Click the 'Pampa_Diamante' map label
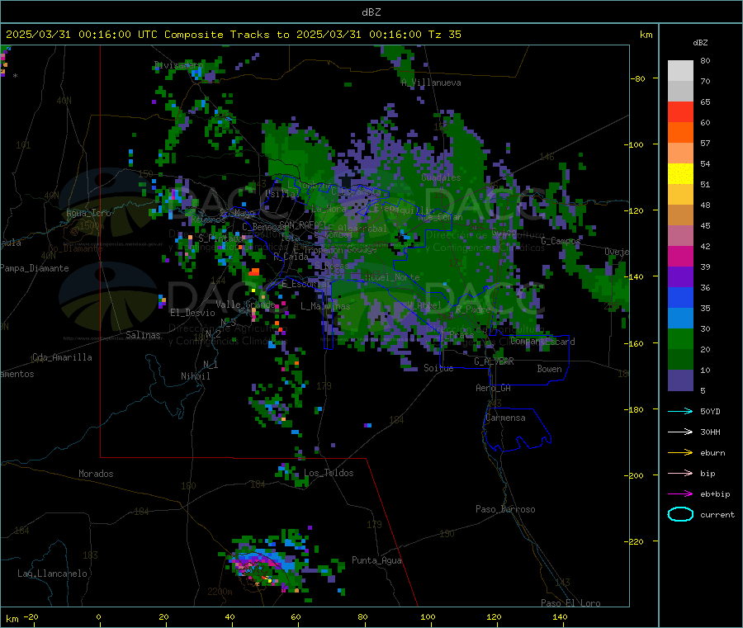 (35, 268)
